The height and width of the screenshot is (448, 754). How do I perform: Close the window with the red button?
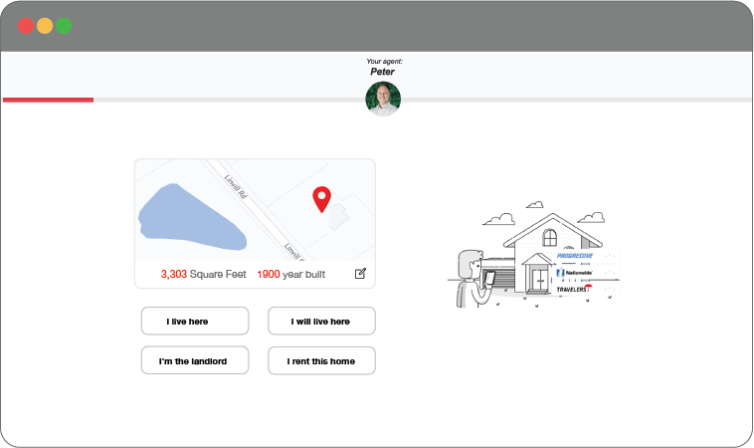pyautogui.click(x=25, y=26)
